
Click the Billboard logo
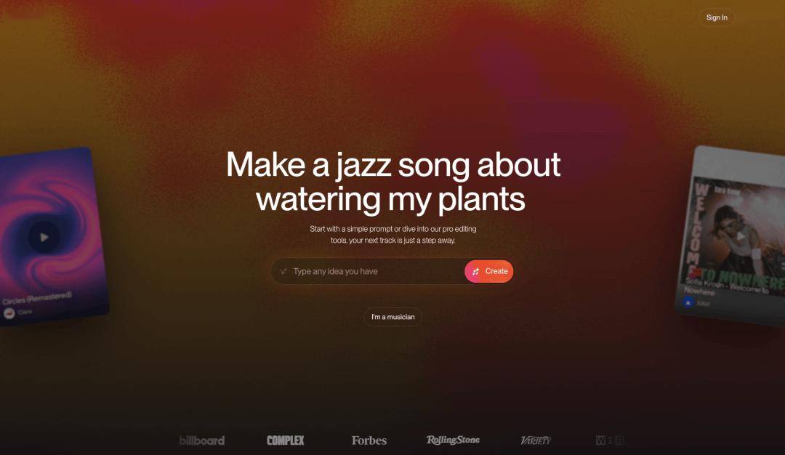coord(202,440)
